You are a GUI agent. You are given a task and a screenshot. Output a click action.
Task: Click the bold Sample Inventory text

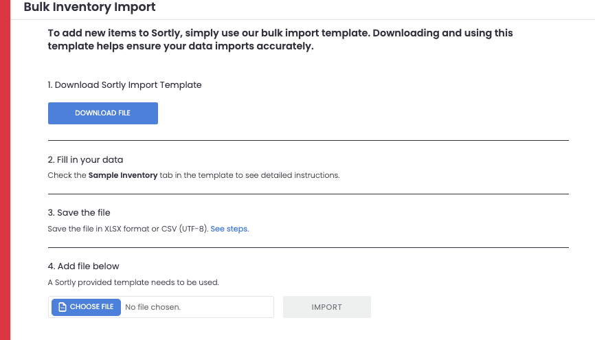tap(123, 175)
